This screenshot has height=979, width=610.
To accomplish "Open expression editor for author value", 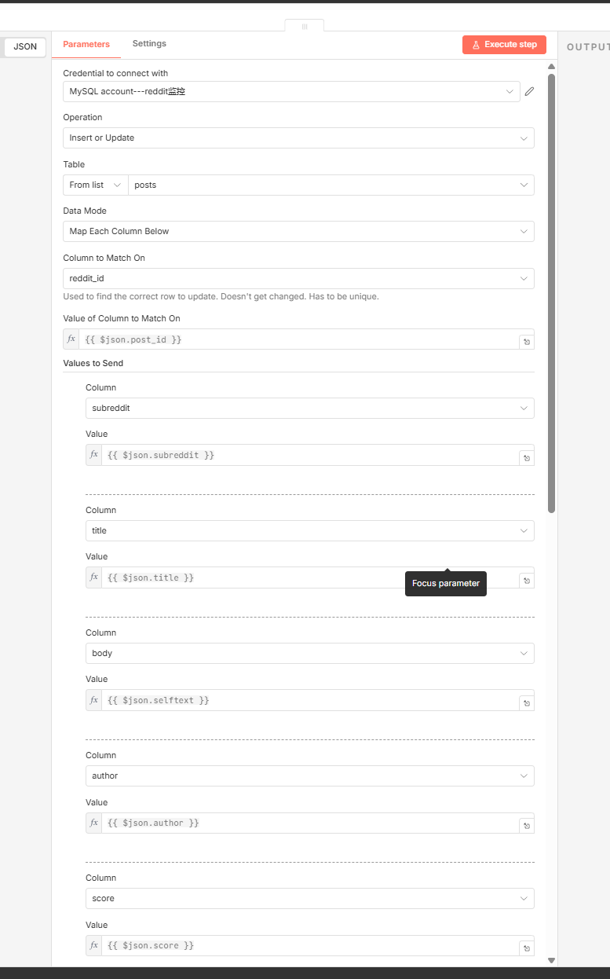I will 527,826.
